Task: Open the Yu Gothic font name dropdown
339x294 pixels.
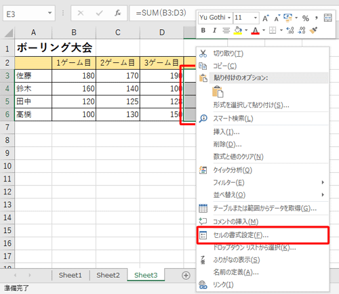Action: (x=229, y=18)
